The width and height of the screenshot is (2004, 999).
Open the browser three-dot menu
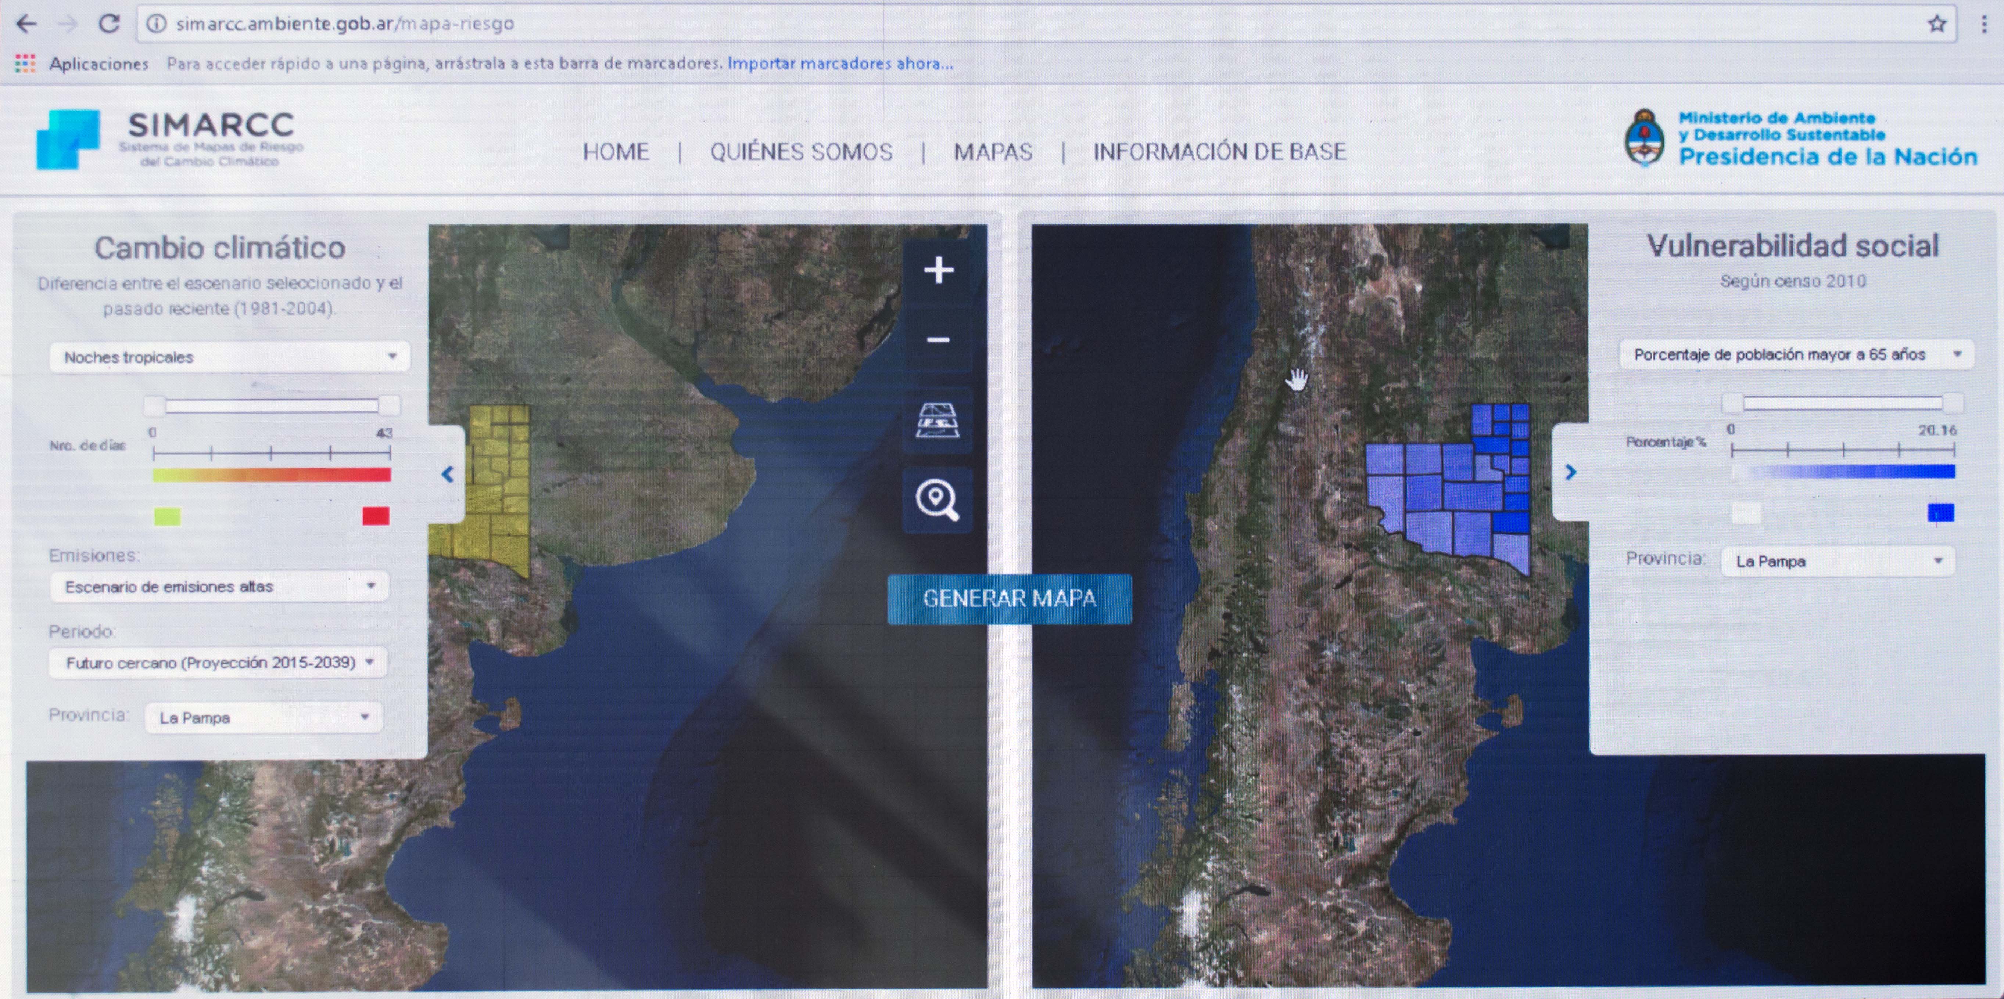[1983, 24]
